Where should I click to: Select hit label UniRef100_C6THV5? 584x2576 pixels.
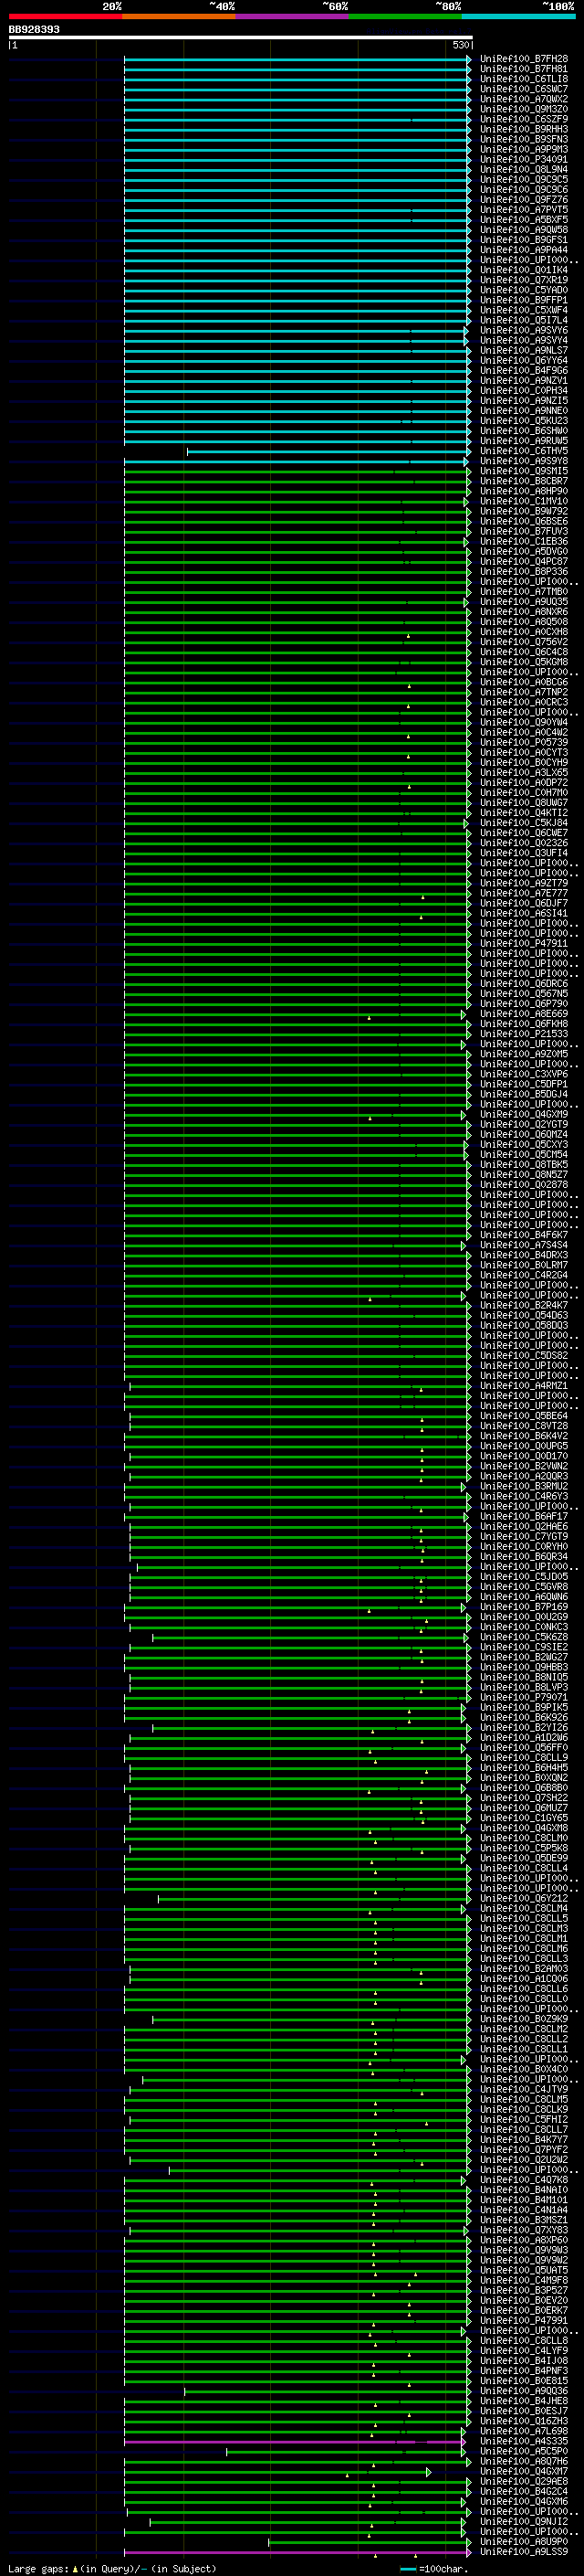[x=524, y=451]
